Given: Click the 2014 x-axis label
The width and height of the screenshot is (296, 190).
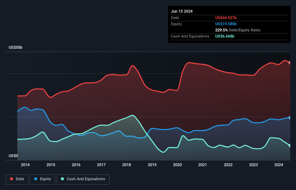Looking at the screenshot, I should [x=25, y=165].
